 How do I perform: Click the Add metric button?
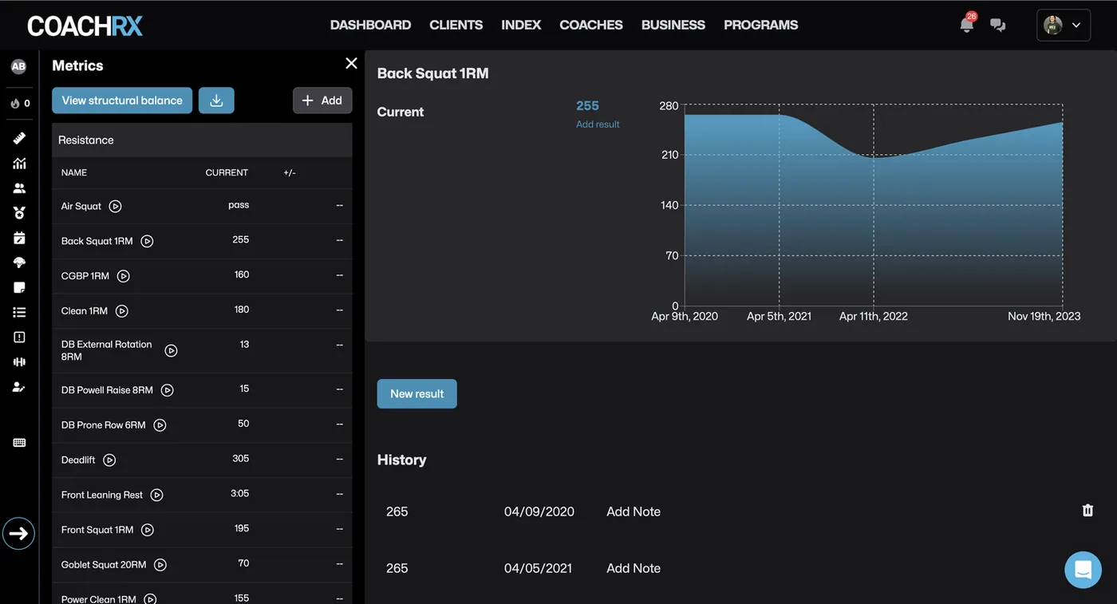click(x=322, y=101)
